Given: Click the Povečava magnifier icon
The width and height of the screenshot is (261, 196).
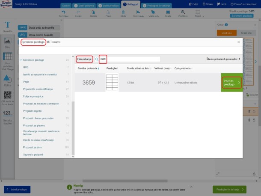Looking at the screenshot, I should point(183,12).
